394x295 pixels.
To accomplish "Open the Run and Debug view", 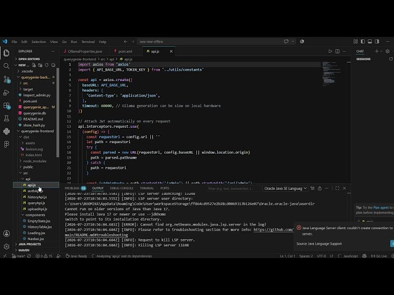I will click(x=7, y=93).
